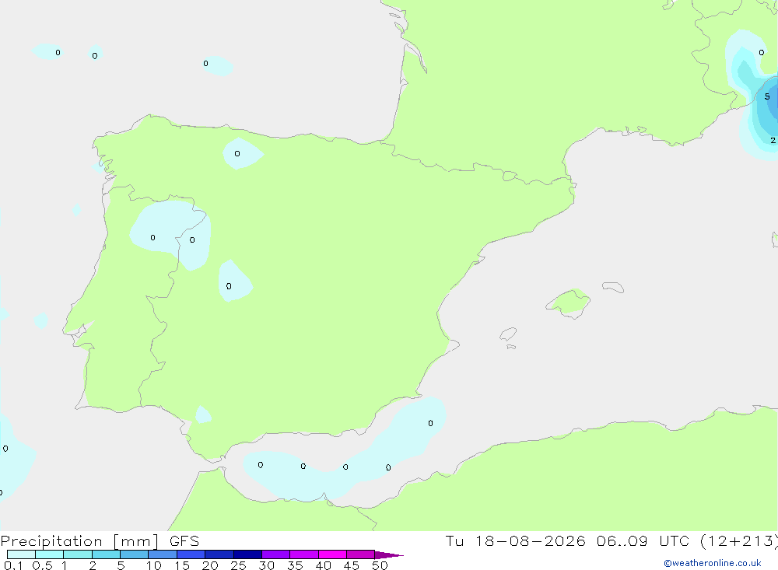Click the Mallorca island on the map
This screenshot has width=778, height=570.
[569, 302]
